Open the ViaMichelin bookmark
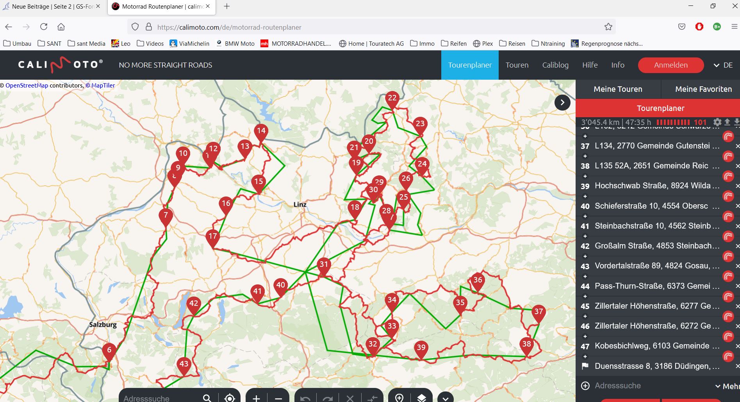Viewport: 740px width, 402px height. 189,43
